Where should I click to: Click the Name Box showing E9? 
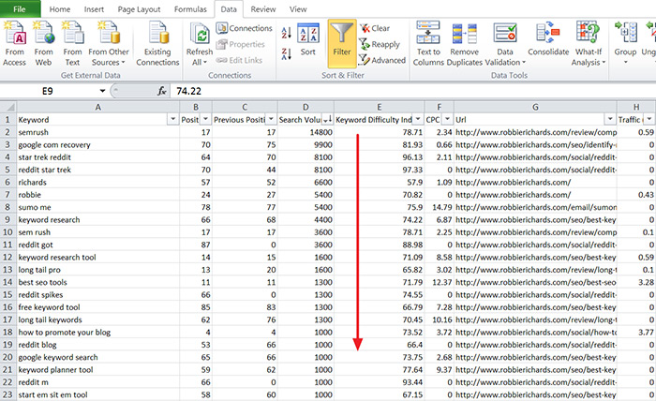click(x=47, y=91)
